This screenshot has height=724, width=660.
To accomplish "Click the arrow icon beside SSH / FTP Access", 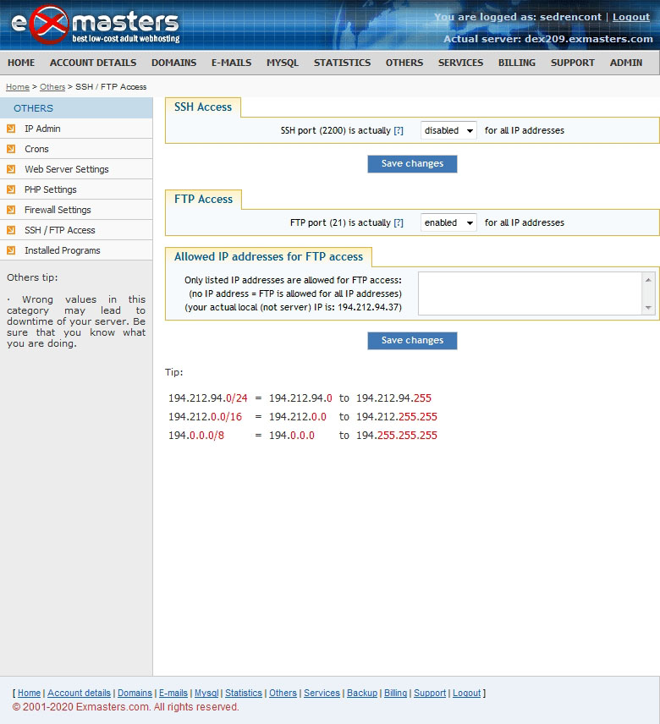I will [x=11, y=230].
